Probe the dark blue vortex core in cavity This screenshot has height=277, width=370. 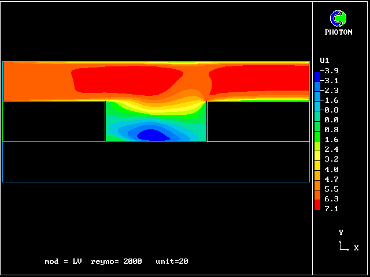click(151, 134)
